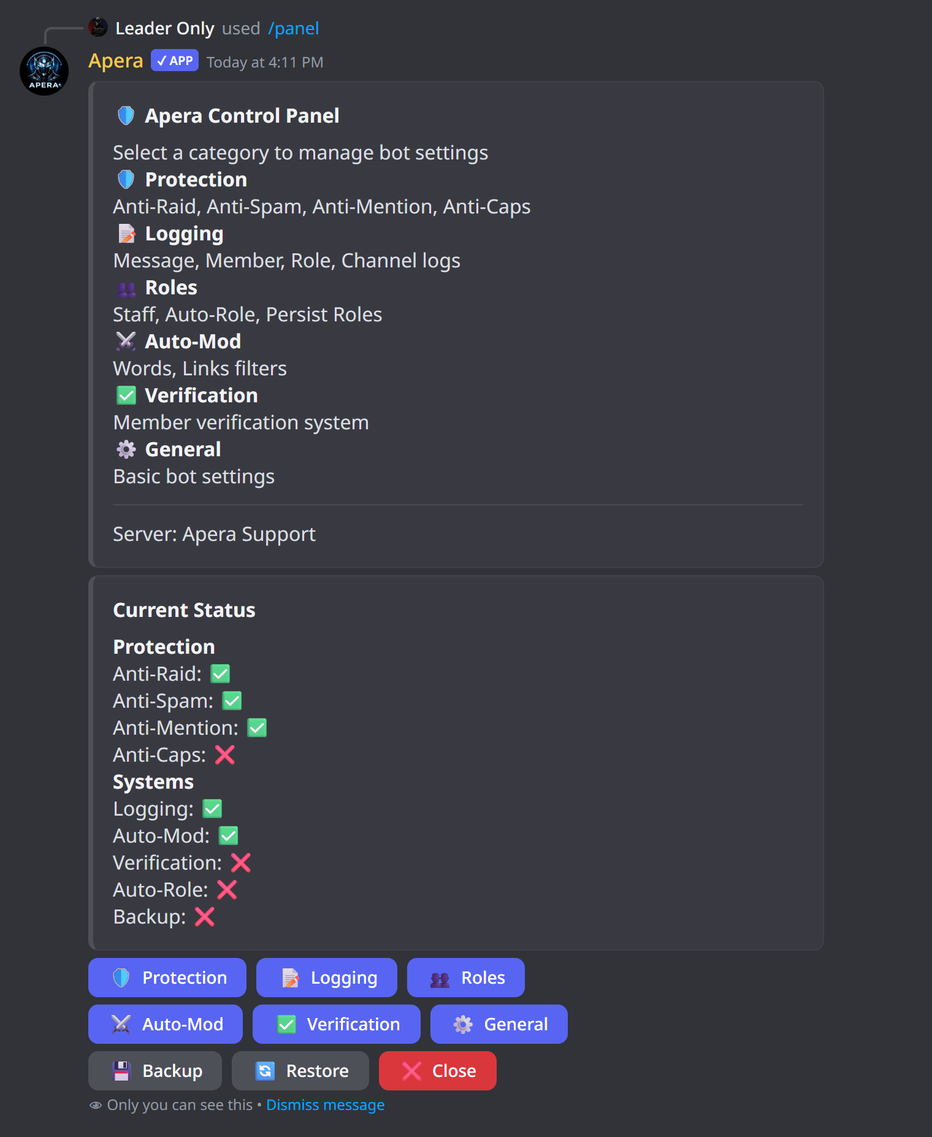This screenshot has height=1137, width=932.
Task: Open the Auto-Mod filters button
Action: point(166,1024)
